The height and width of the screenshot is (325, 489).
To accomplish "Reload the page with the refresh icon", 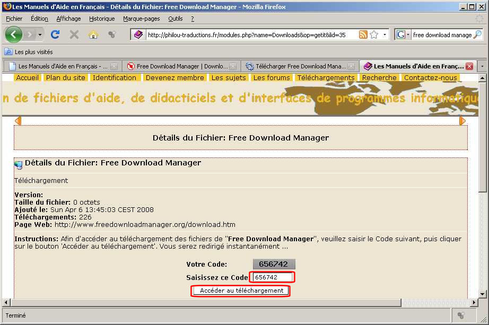I will click(55, 34).
